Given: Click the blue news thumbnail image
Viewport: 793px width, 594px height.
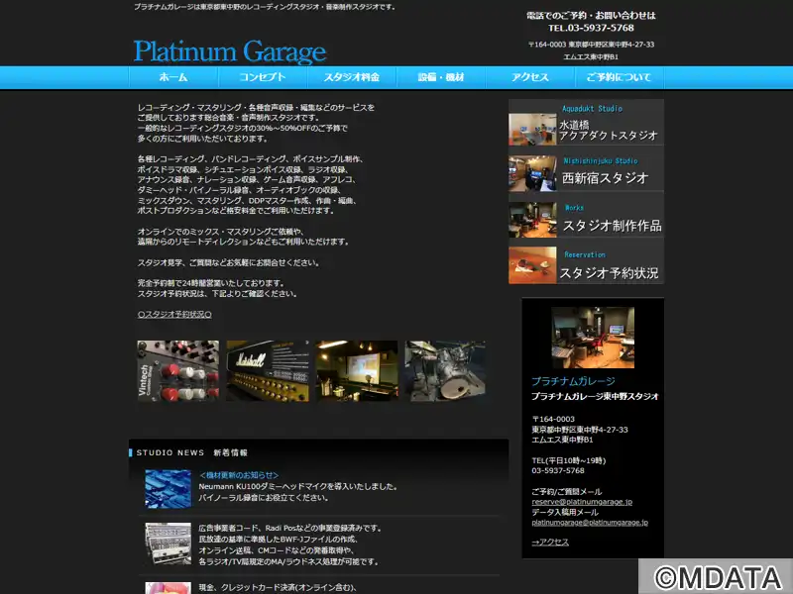Looking at the screenshot, I should click(x=168, y=488).
